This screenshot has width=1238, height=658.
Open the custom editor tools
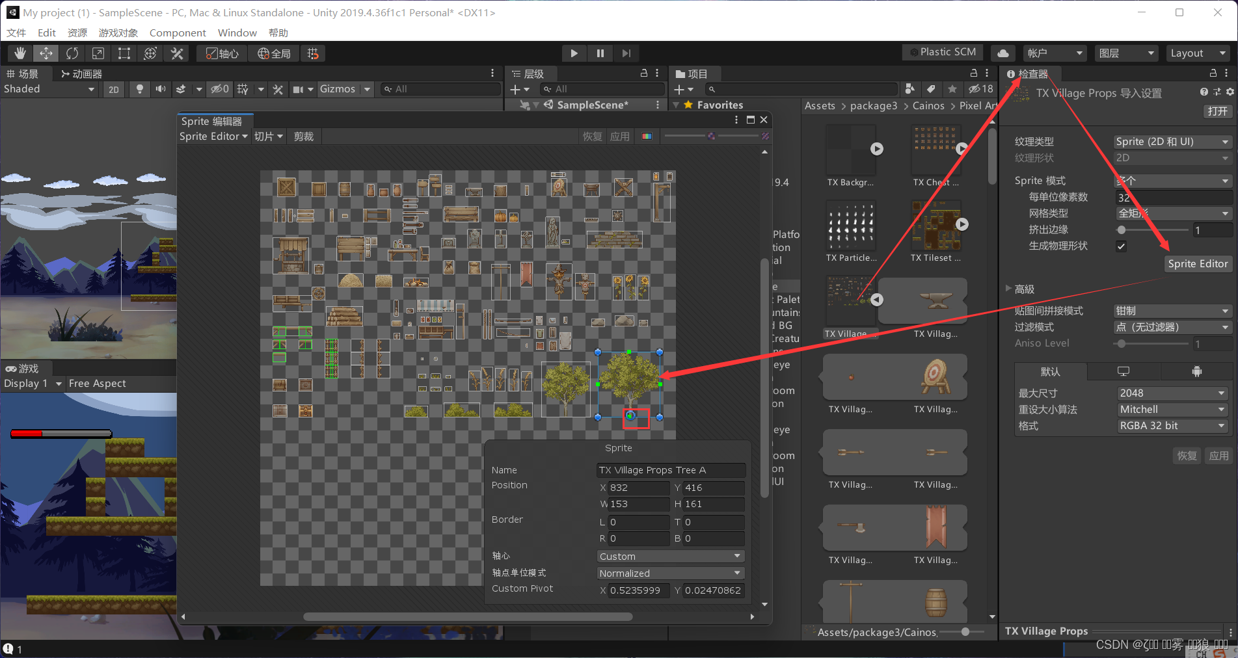176,53
